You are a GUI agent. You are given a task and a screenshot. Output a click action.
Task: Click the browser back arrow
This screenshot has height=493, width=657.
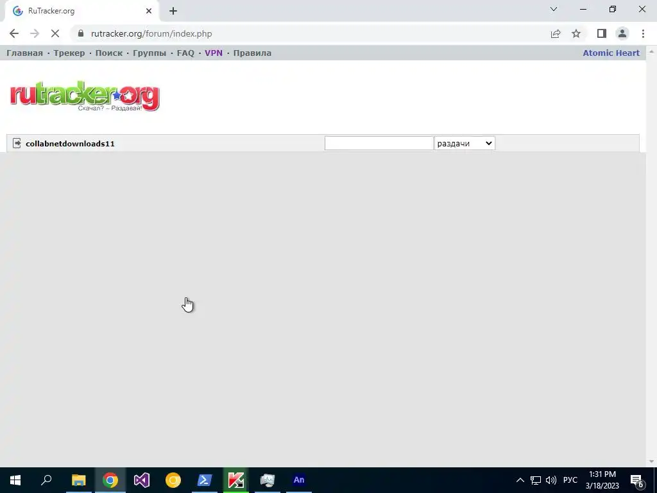tap(14, 33)
